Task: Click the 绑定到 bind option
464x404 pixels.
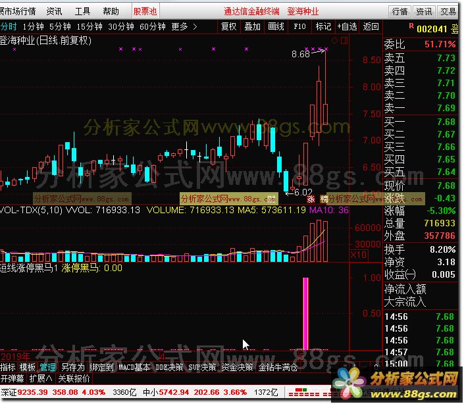Action: (x=101, y=367)
